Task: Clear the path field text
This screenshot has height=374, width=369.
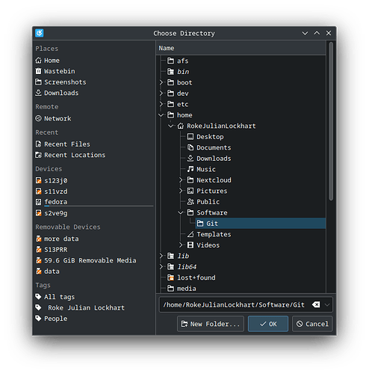Action: pyautogui.click(x=316, y=304)
